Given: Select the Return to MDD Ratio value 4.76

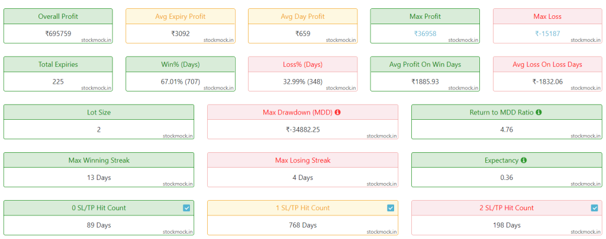Looking at the screenshot, I should tap(507, 129).
